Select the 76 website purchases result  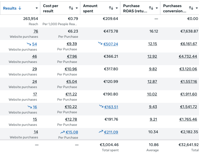[36, 31]
